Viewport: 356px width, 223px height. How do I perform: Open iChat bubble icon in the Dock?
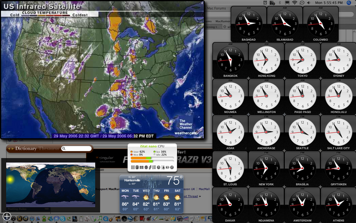click(x=56, y=219)
